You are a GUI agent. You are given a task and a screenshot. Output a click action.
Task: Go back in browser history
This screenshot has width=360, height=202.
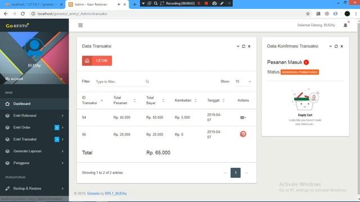[x=6, y=13]
